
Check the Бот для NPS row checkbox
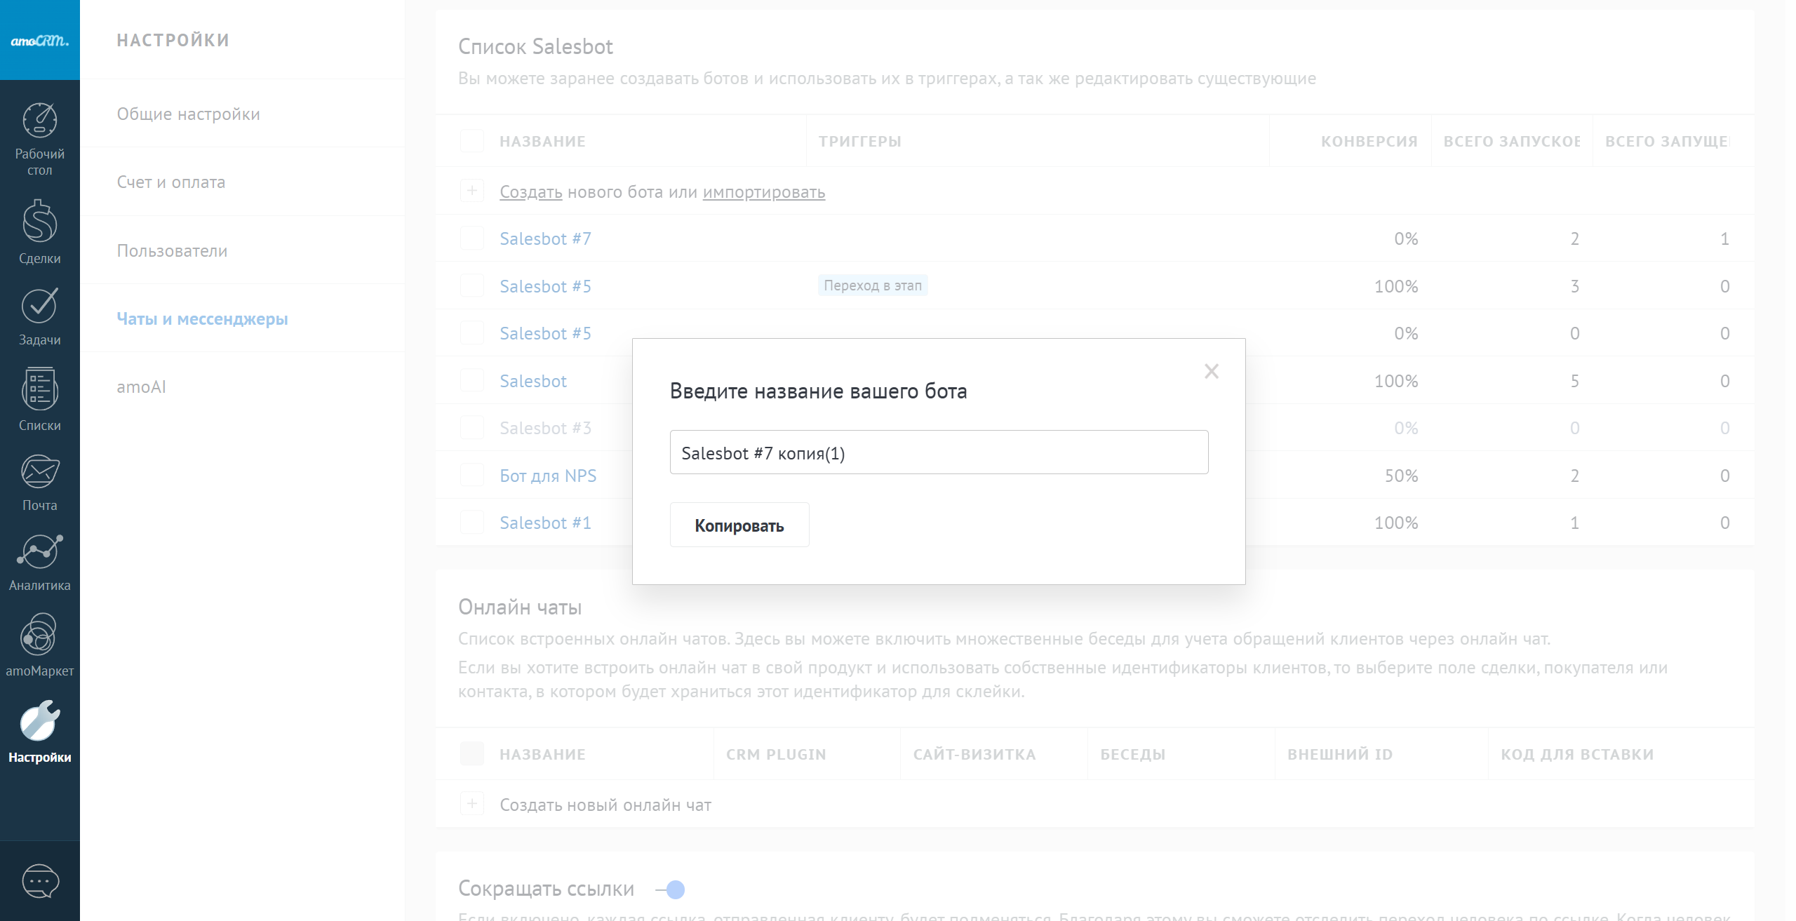click(x=471, y=476)
